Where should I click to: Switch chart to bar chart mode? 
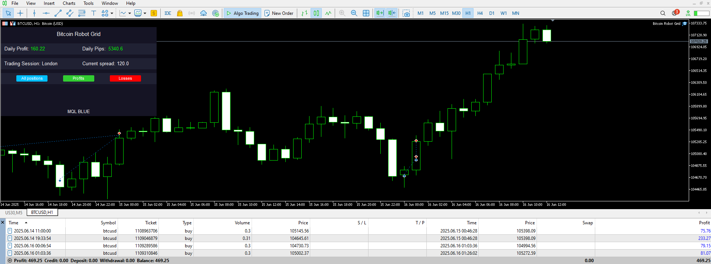click(x=304, y=13)
